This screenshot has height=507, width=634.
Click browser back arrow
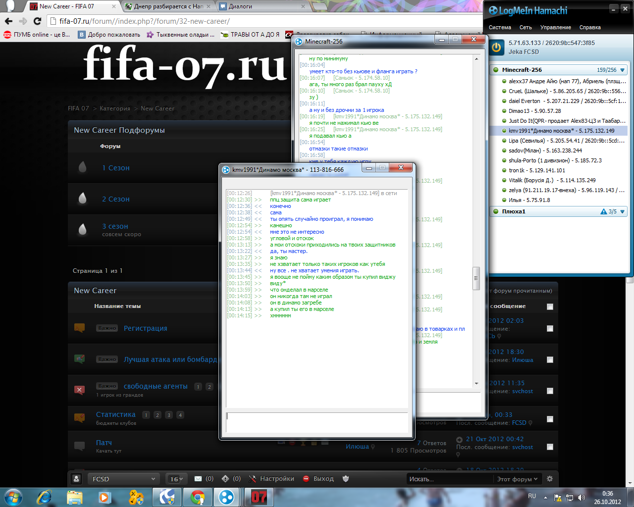click(8, 21)
